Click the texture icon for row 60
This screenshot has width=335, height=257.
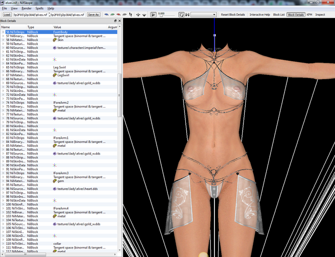(55, 48)
